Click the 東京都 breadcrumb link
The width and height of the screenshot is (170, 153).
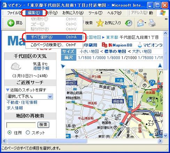coord(112,37)
